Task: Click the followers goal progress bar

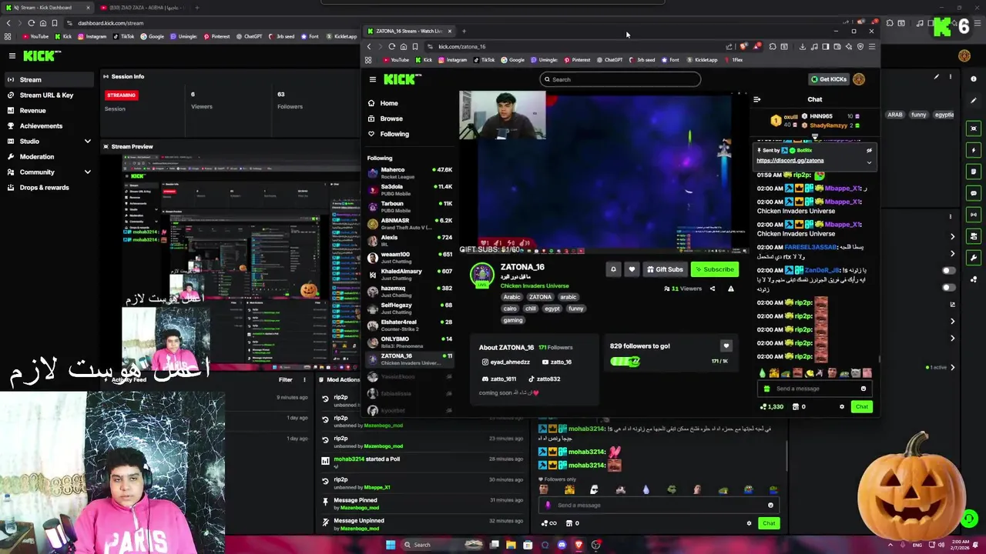Action: (625, 361)
